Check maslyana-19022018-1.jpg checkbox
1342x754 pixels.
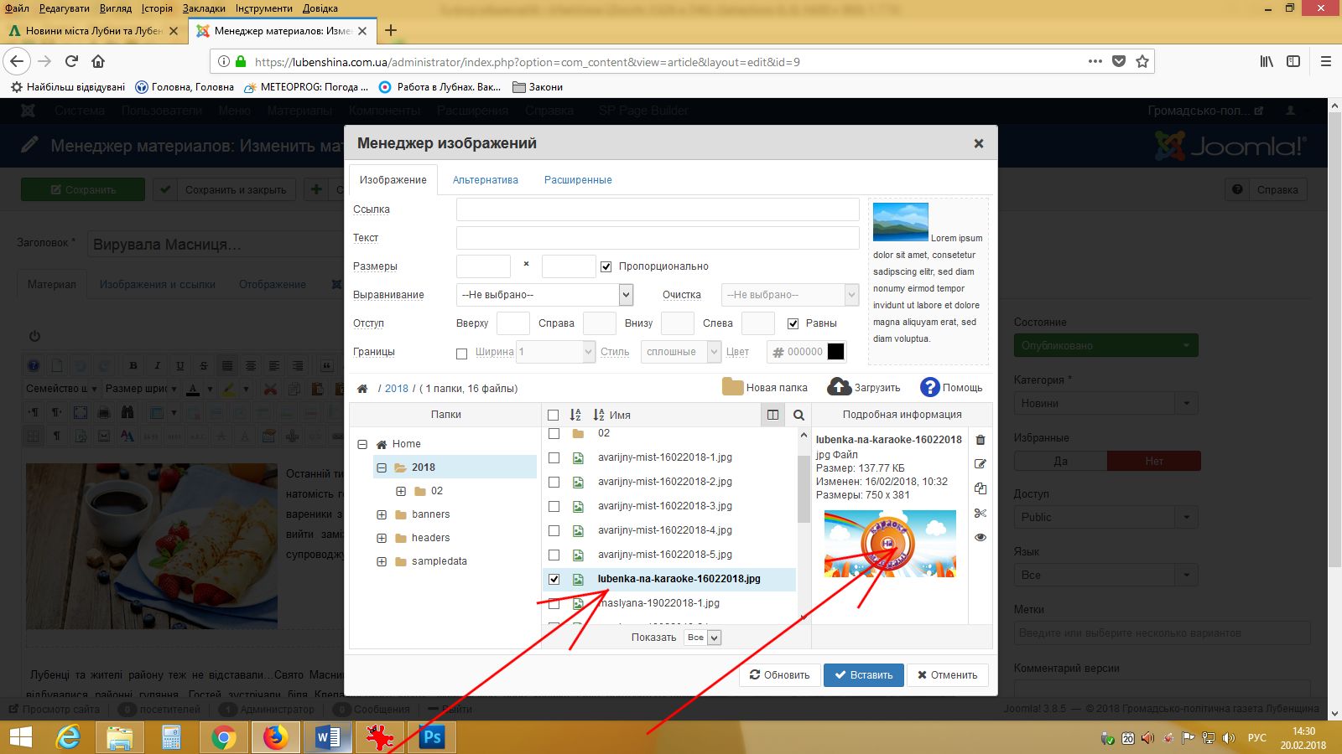[554, 603]
